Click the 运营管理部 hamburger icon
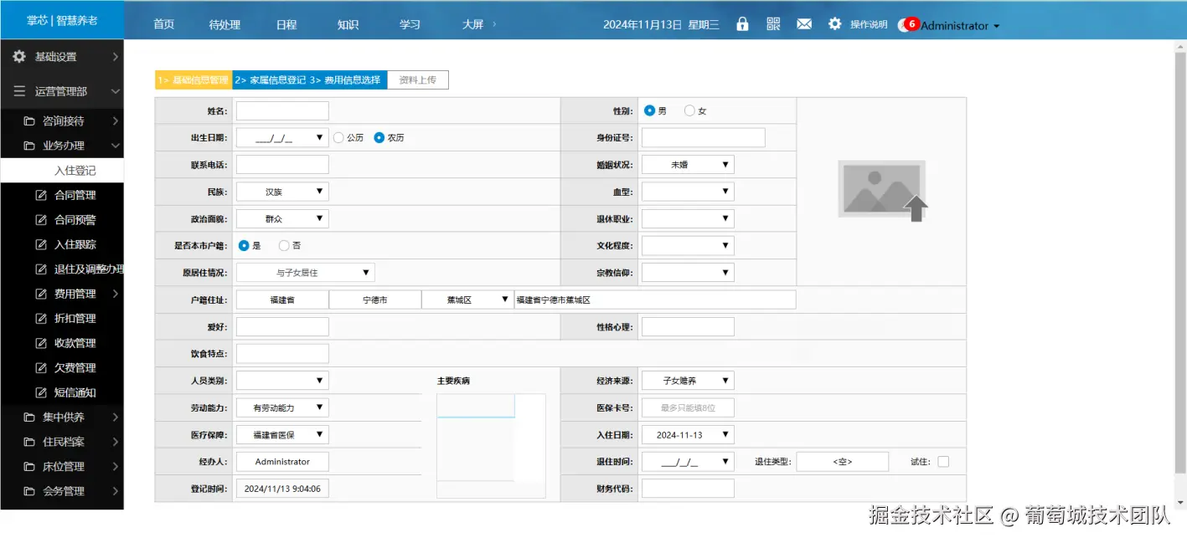Screen dimensions: 1187x543 click(x=19, y=91)
